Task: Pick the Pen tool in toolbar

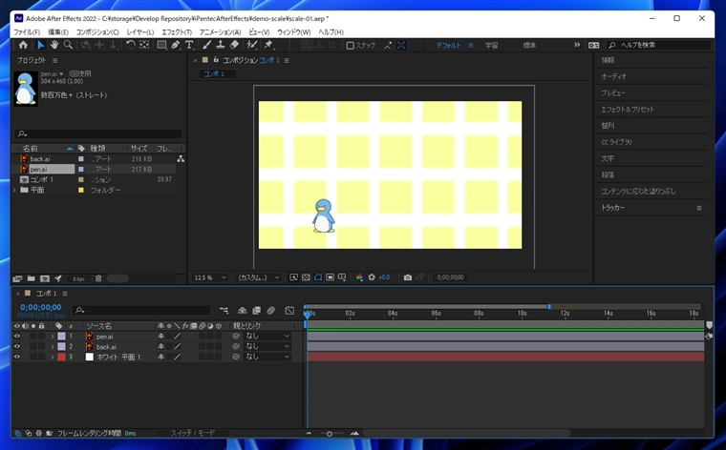Action: click(175, 45)
